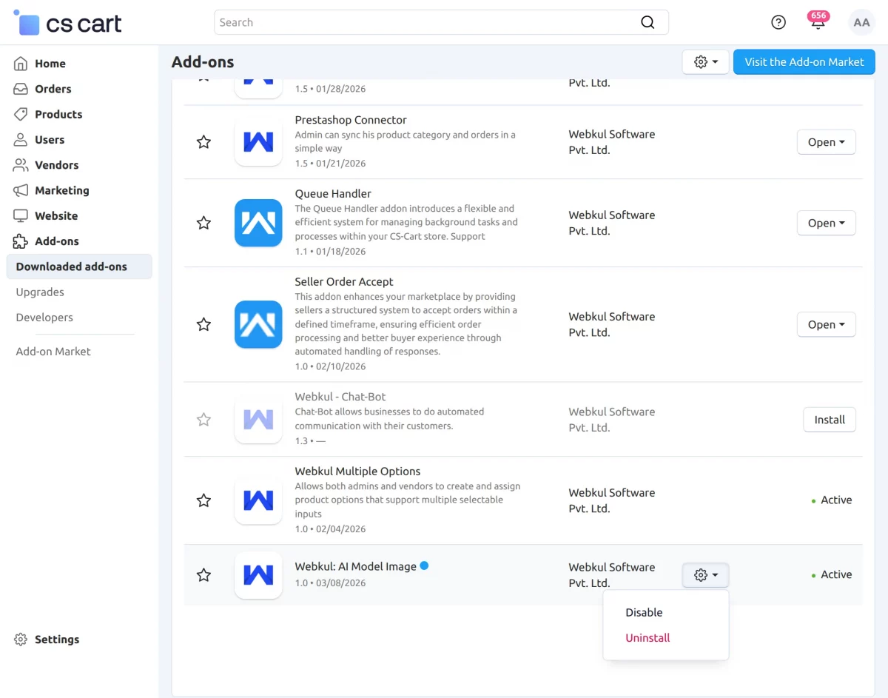The width and height of the screenshot is (888, 698).
Task: Open the Queue Handler title link
Action: point(333,194)
